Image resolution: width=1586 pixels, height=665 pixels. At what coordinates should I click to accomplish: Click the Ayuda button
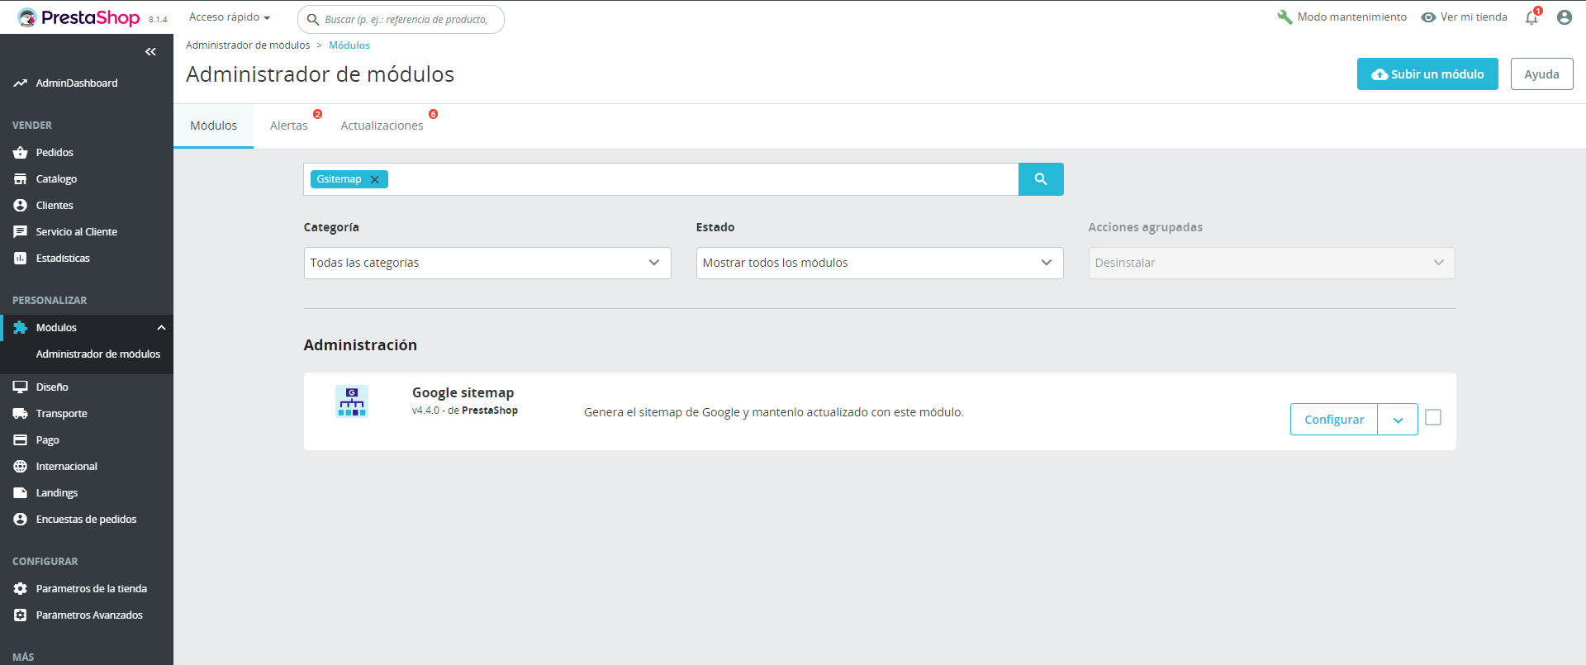coord(1541,74)
